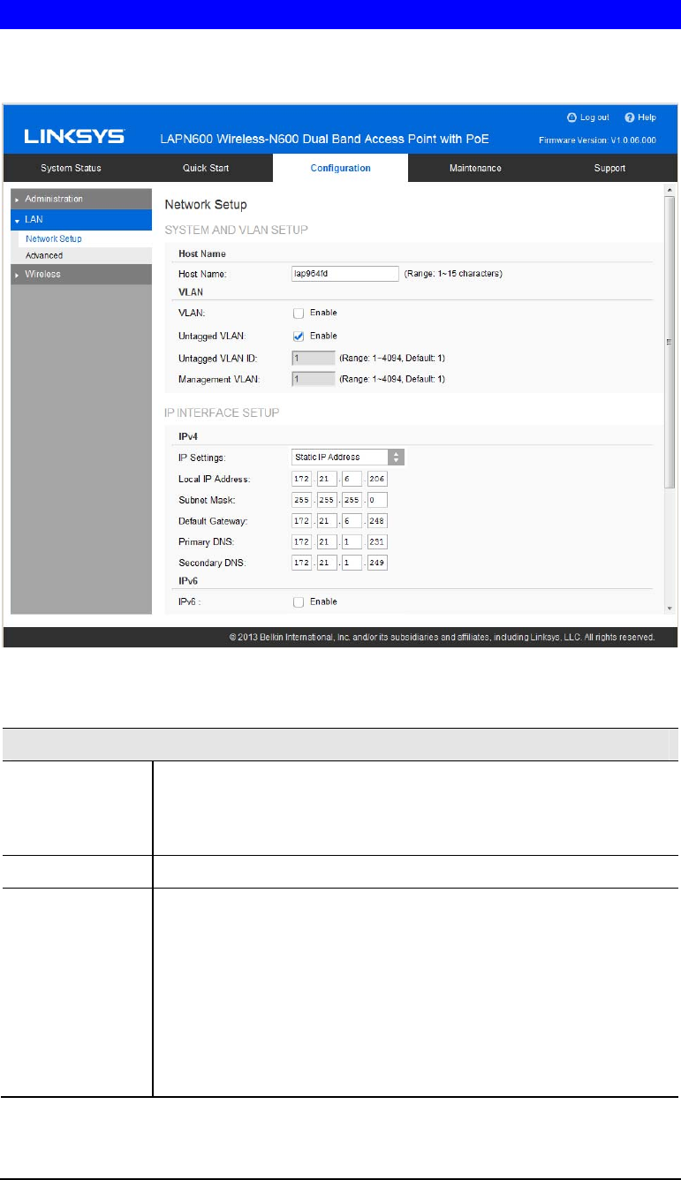This screenshot has width=681, height=1180.
Task: Select the Configuration tab
Action: point(340,168)
